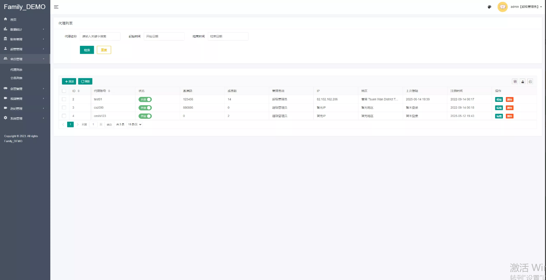The height and width of the screenshot is (280, 546).
Task: Expand the 数据统计 sidebar menu
Action: pos(25,29)
